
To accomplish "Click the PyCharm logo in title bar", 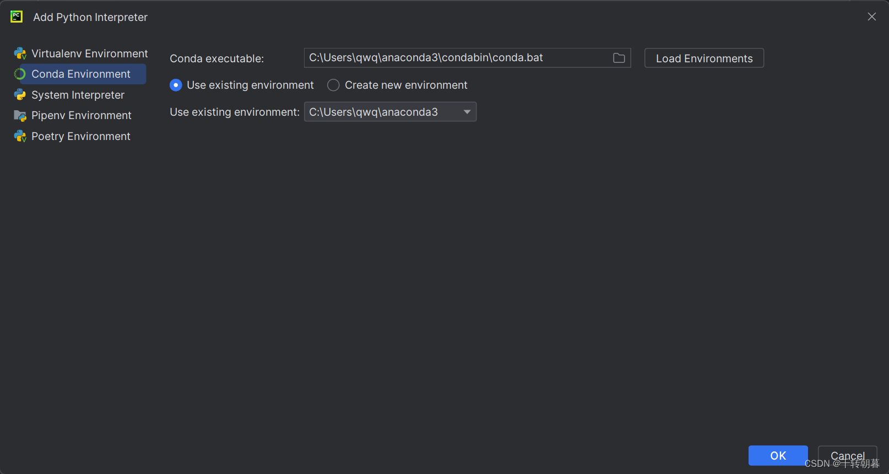I will (17, 17).
